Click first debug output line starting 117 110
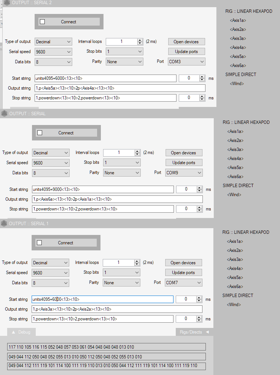This screenshot has width=280, height=375. pyautogui.click(x=107, y=347)
